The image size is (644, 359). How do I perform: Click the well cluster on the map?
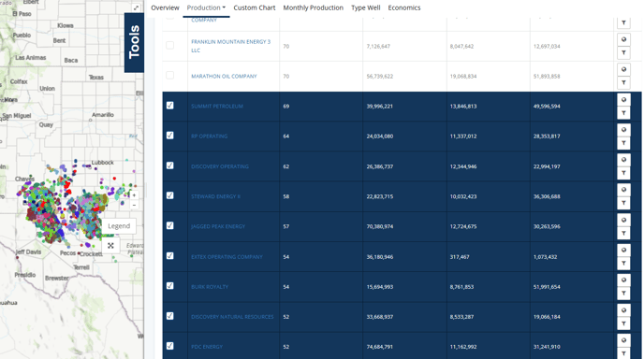(62, 208)
